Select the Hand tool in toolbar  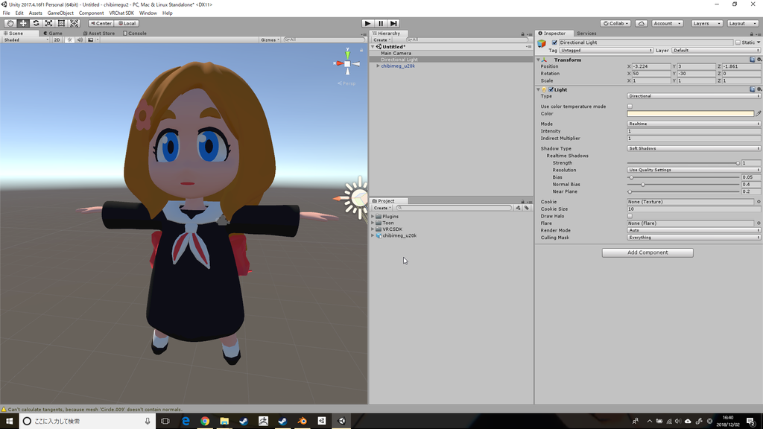10,23
